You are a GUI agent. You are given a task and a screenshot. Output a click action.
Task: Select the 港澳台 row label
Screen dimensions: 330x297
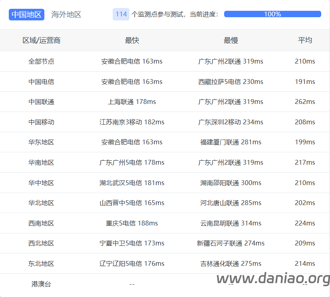point(41,284)
